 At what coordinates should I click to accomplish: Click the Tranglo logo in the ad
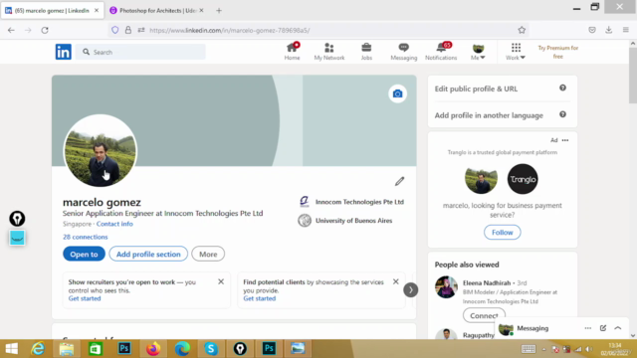523,179
